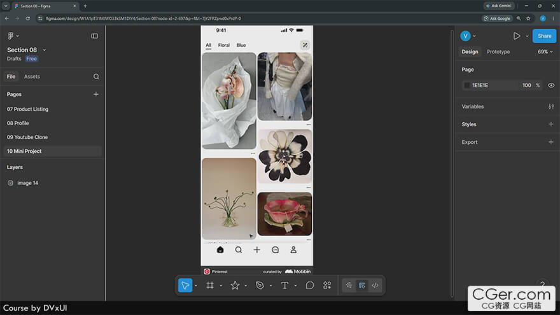Switch to Dev Mode code icon
The height and width of the screenshot is (315, 560).
coord(375,285)
